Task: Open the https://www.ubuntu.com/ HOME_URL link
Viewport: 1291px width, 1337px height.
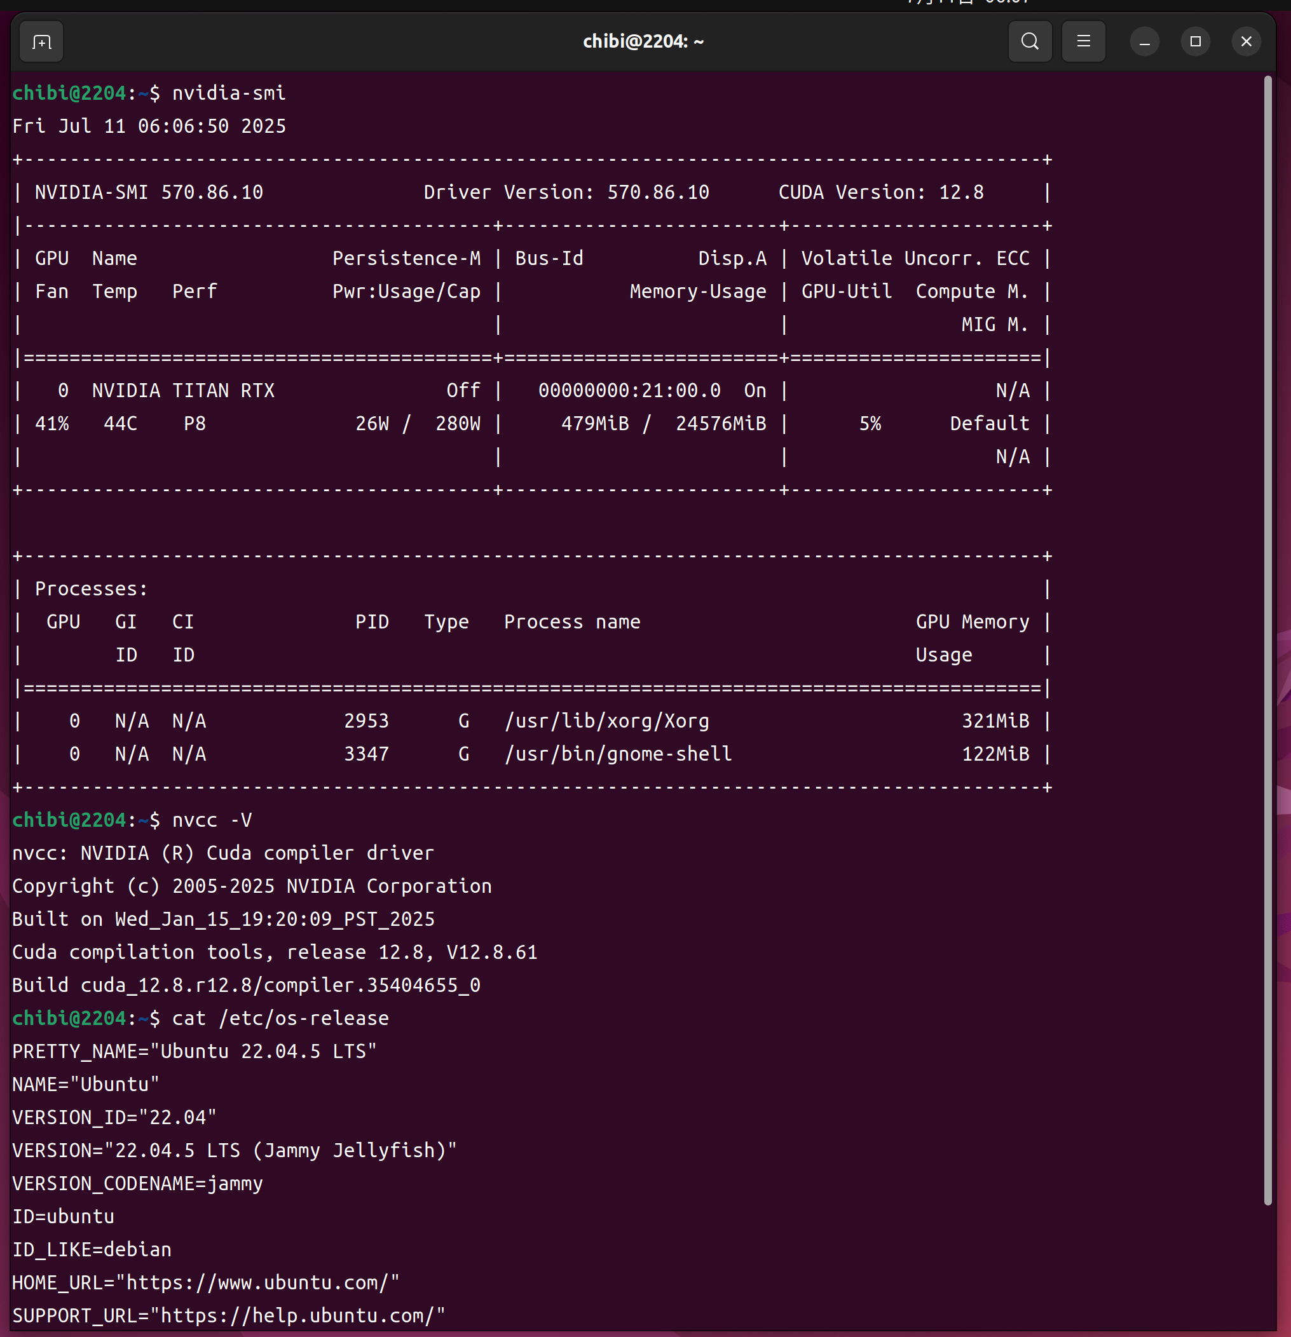Action: click(257, 1282)
